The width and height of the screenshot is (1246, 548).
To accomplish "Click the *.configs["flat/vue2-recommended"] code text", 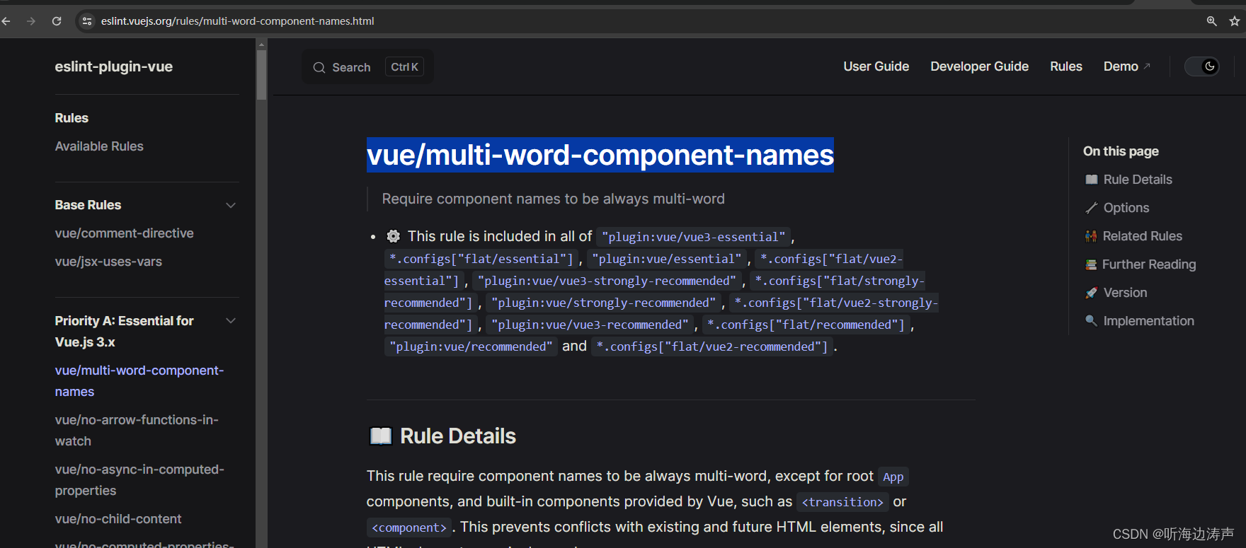I will pos(712,346).
